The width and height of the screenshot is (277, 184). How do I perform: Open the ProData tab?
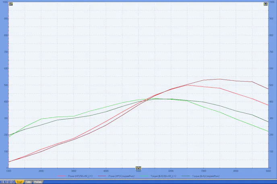[38, 182]
